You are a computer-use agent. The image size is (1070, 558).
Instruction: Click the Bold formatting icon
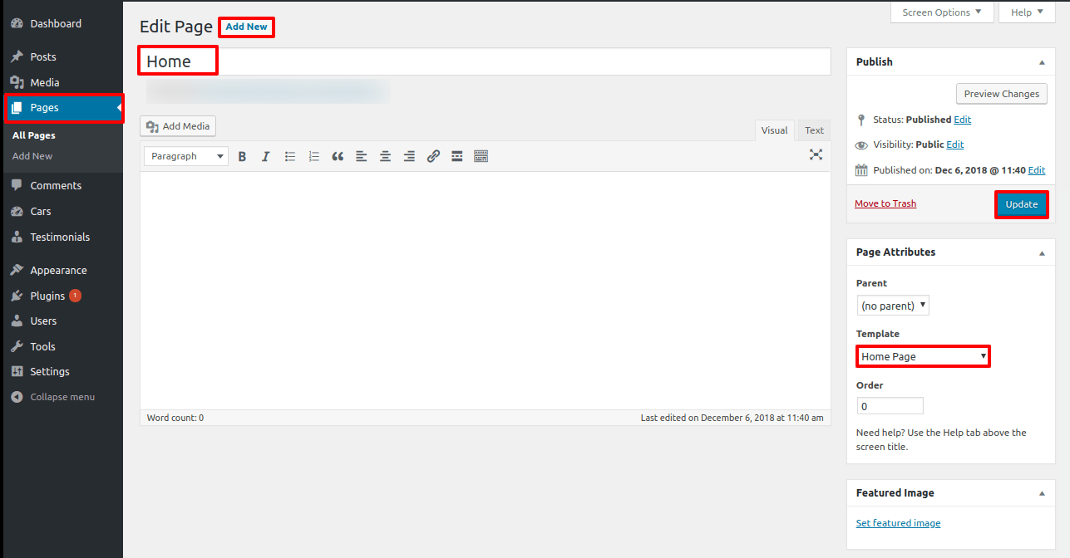click(242, 156)
